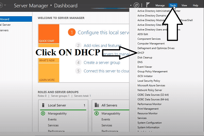This screenshot has height=136, width=204.
Task: Open the Tools menu
Action: pyautogui.click(x=173, y=5)
